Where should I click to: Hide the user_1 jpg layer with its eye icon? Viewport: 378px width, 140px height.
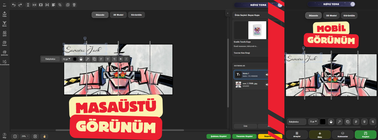point(267,84)
